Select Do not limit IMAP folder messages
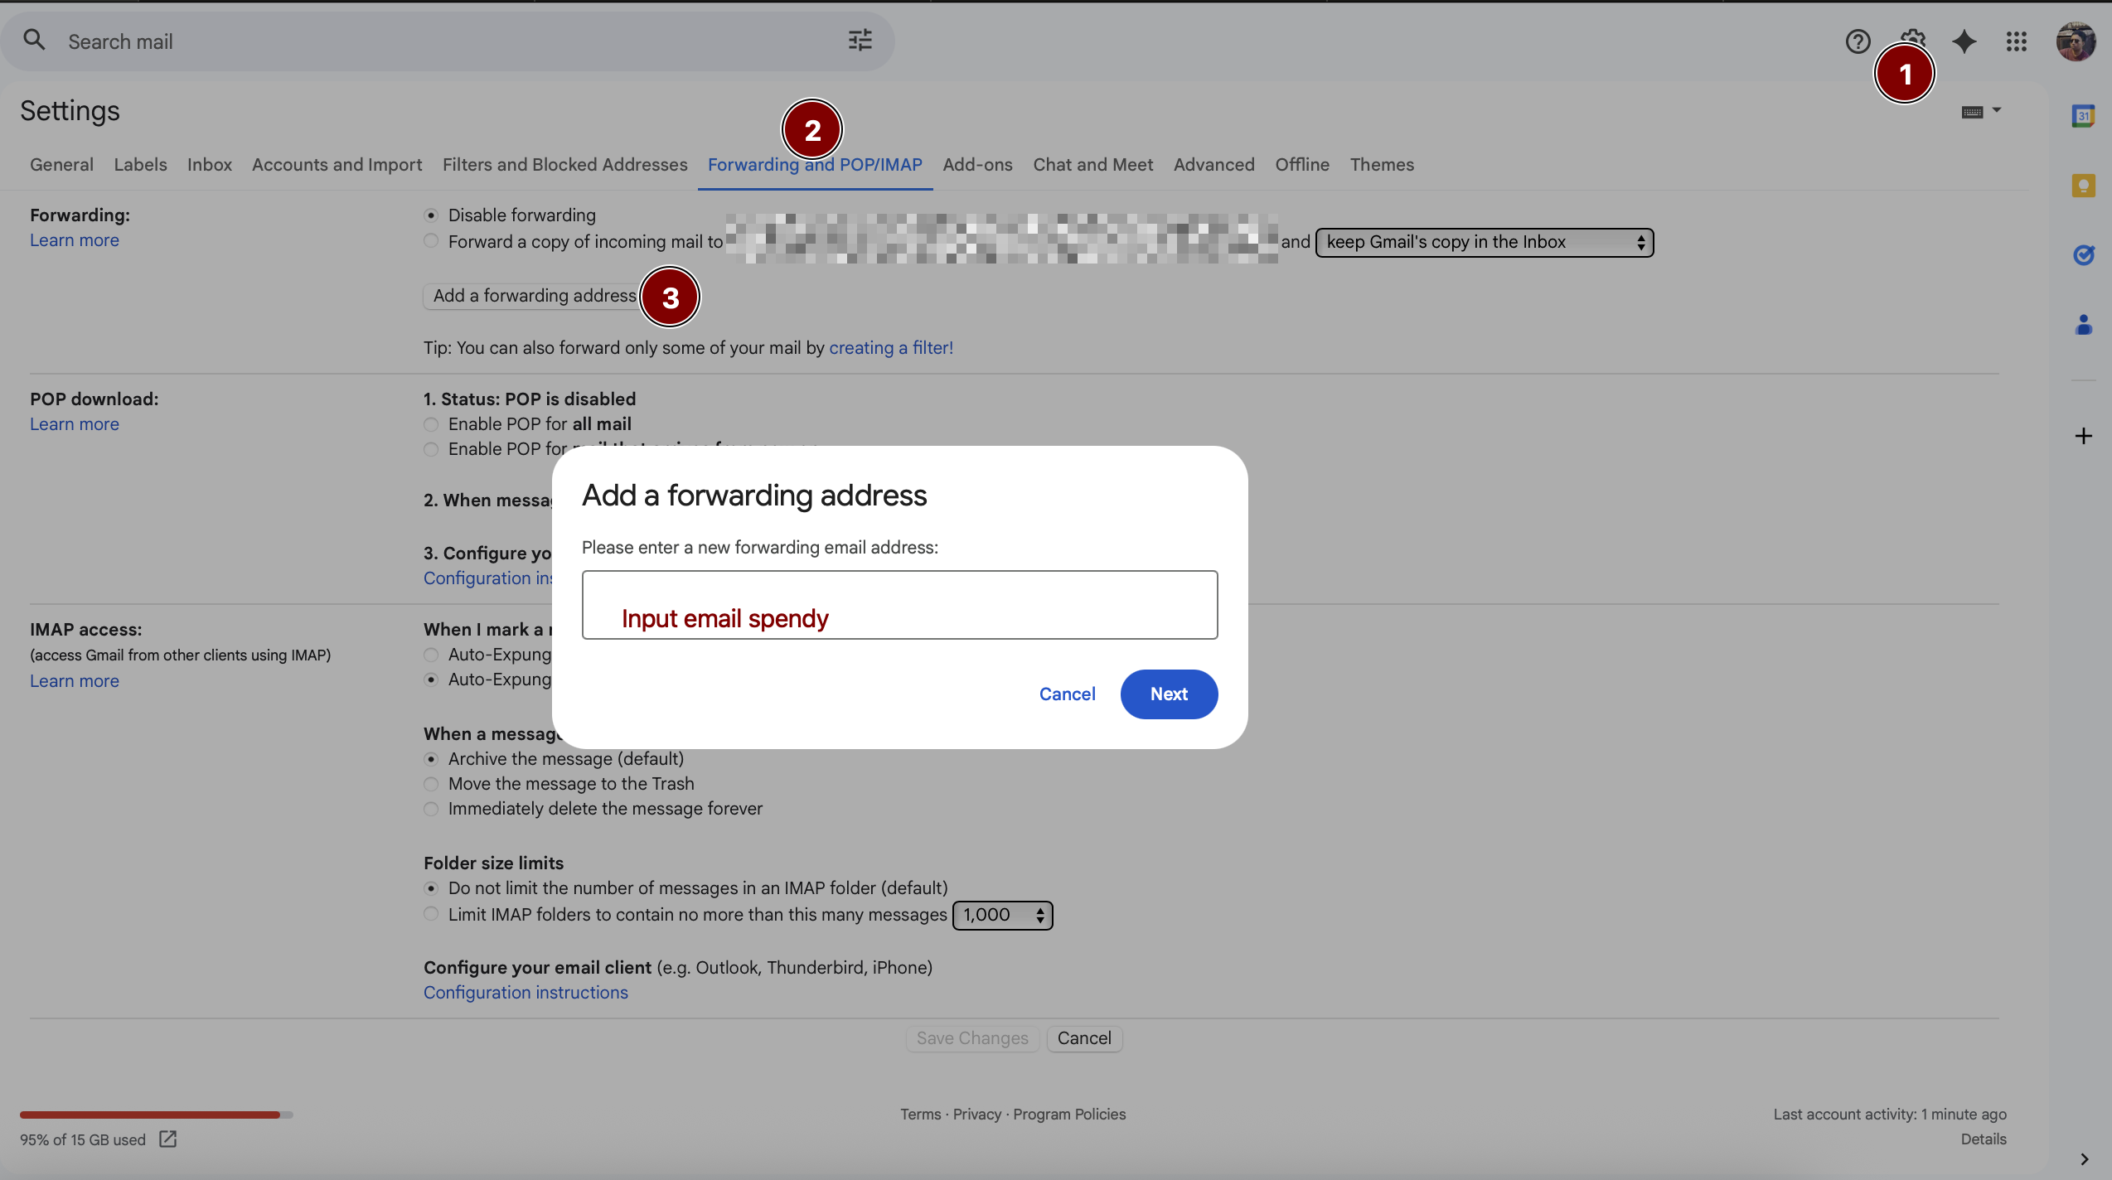 point(431,888)
